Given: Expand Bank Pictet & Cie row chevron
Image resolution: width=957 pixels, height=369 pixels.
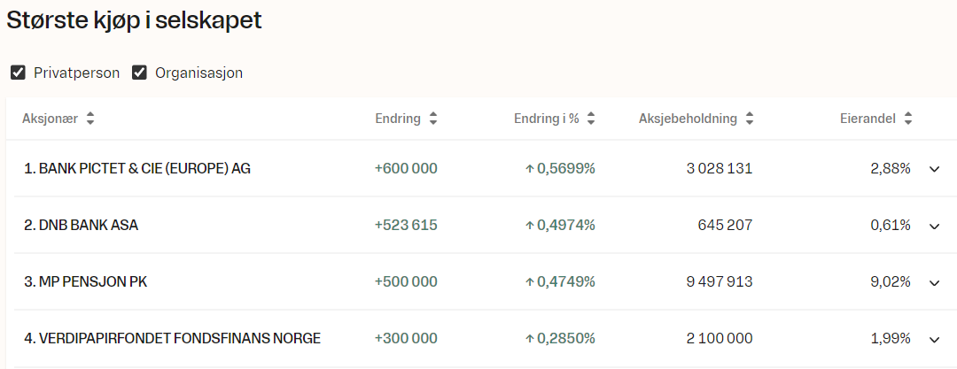Looking at the screenshot, I should click(x=935, y=169).
